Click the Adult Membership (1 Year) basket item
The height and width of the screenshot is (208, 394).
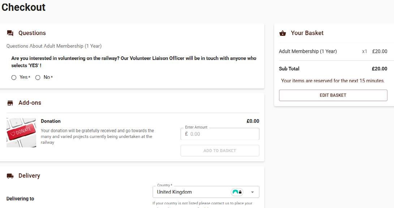(308, 51)
